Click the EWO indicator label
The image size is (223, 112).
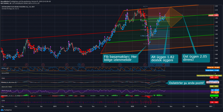(3, 78)
